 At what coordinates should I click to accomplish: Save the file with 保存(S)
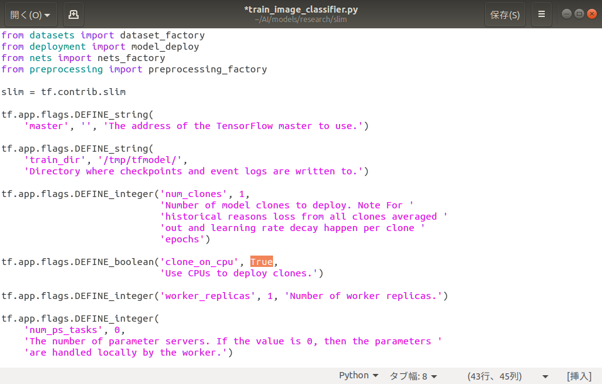click(505, 14)
